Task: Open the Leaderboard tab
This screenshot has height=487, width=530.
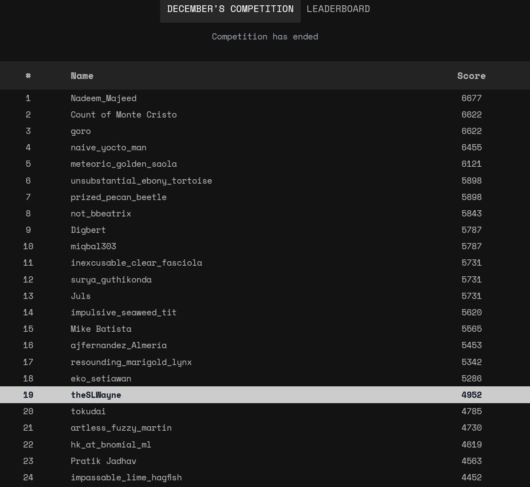Action: pyautogui.click(x=338, y=9)
